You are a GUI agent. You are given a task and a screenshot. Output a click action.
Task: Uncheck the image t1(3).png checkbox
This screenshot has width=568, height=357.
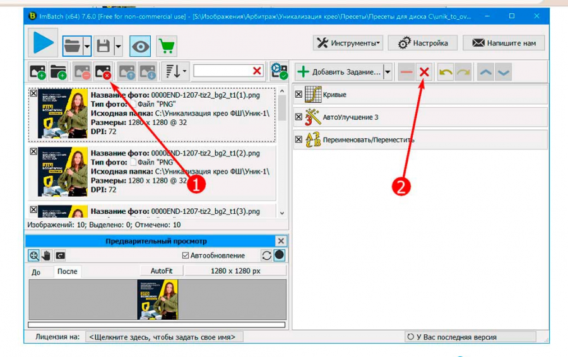[33, 209]
